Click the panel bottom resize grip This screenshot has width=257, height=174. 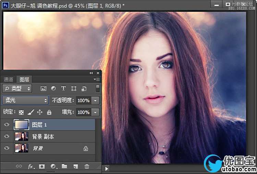[51, 172]
